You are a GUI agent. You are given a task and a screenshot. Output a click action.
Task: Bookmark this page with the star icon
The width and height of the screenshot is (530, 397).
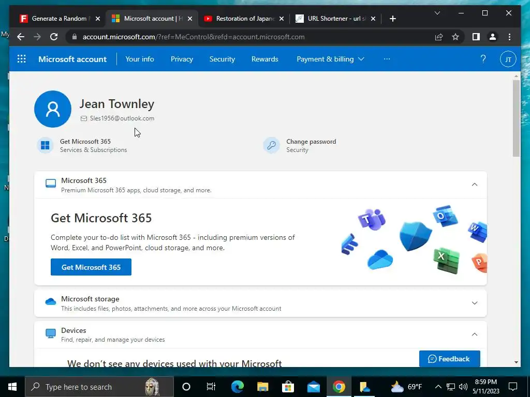pos(455,37)
